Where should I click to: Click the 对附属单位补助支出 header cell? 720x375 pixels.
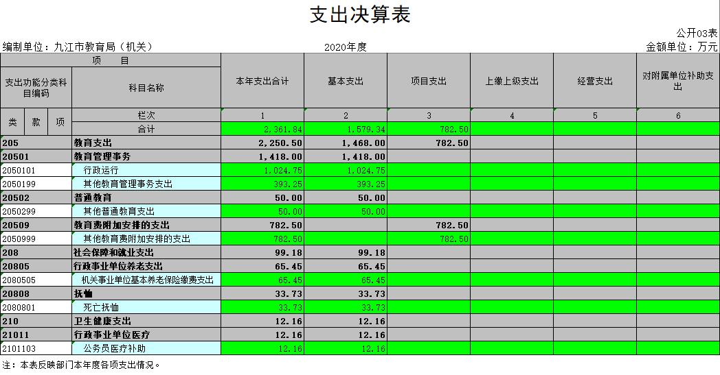(x=677, y=81)
